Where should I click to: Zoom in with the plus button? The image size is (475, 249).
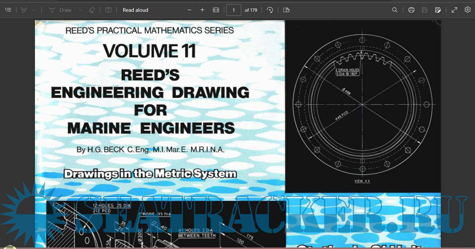(x=202, y=10)
